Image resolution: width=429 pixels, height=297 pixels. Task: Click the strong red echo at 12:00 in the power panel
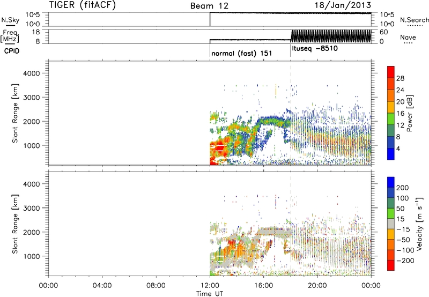coord(218,149)
